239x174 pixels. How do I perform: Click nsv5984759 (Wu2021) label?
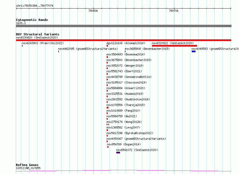tap(122, 116)
